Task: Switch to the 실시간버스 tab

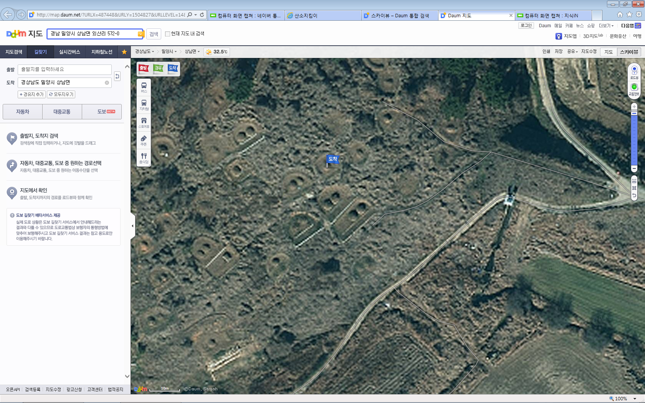Action: 69,52
